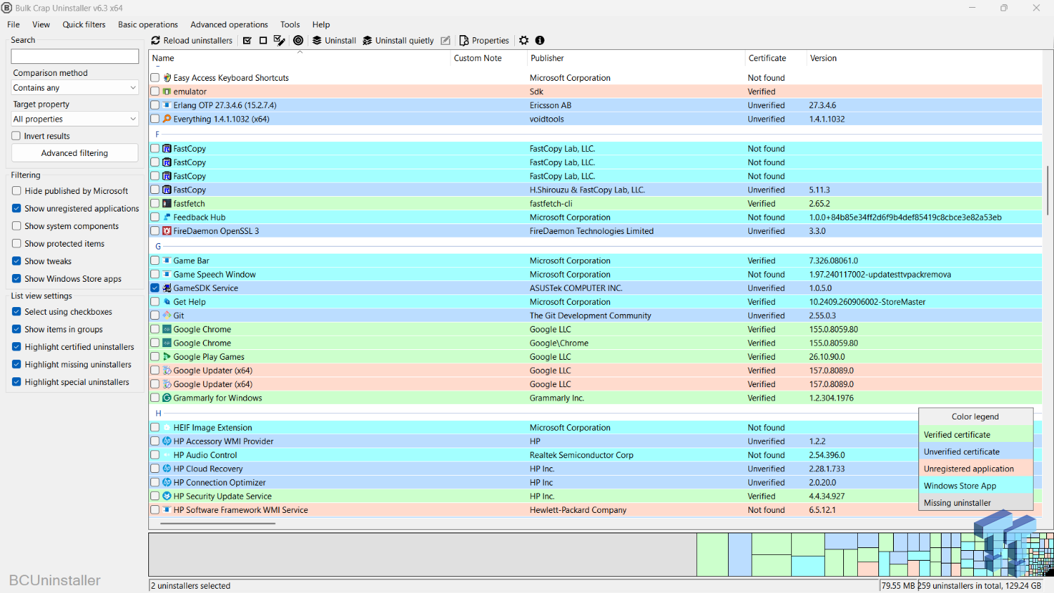Click the Easy Access Keyboard Shortcuts icon

pos(167,78)
